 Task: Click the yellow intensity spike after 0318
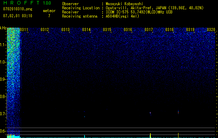click(178, 135)
